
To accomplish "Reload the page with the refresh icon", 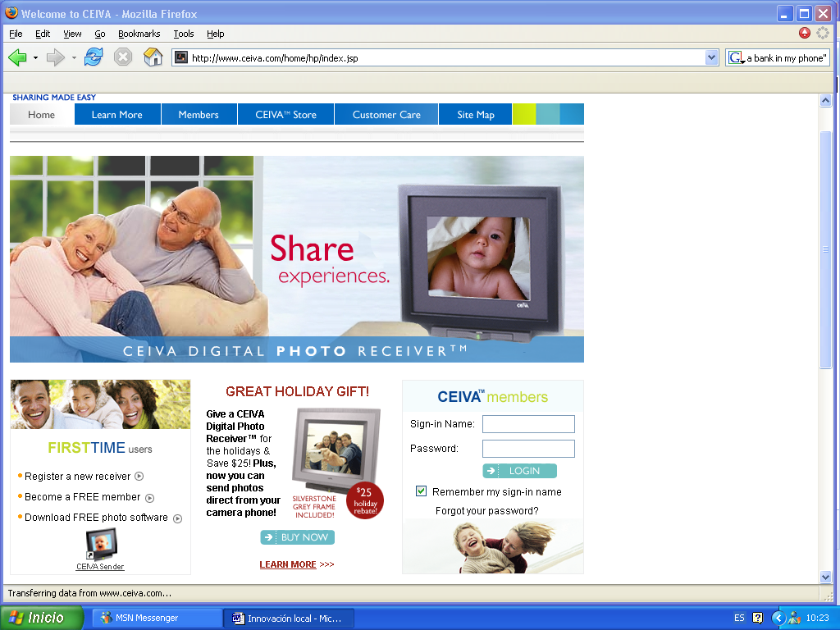I will click(x=94, y=57).
